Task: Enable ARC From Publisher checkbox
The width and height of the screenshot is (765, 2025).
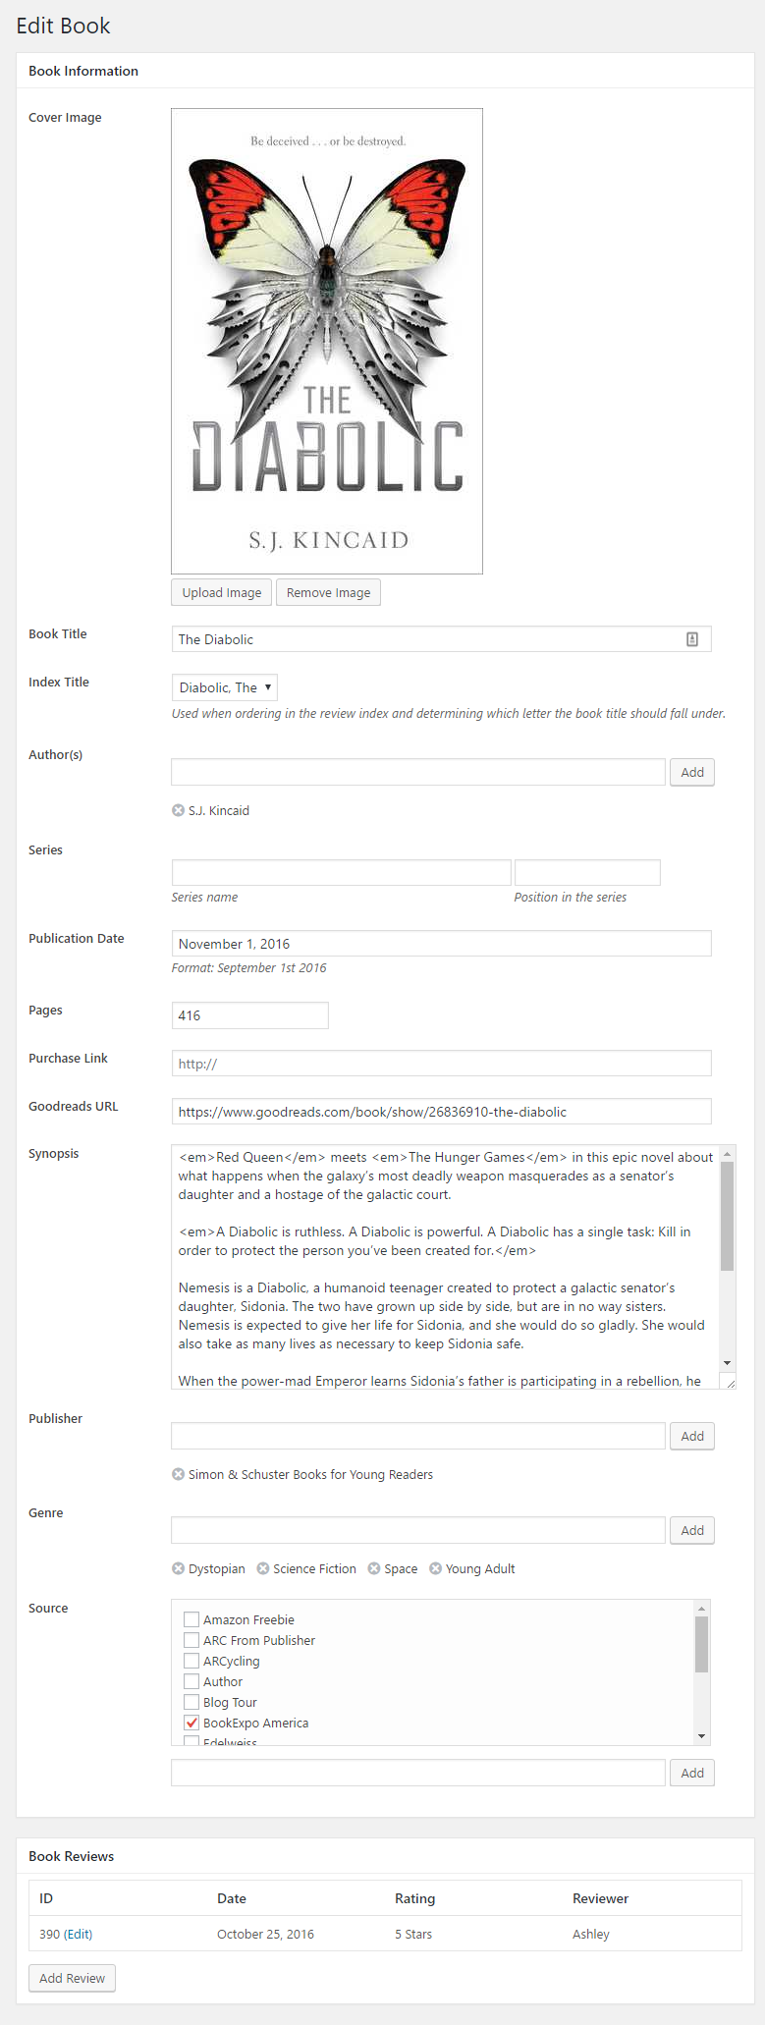Action: (x=191, y=1640)
